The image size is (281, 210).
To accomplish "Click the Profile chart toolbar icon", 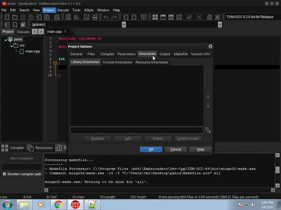I will 209,17.
